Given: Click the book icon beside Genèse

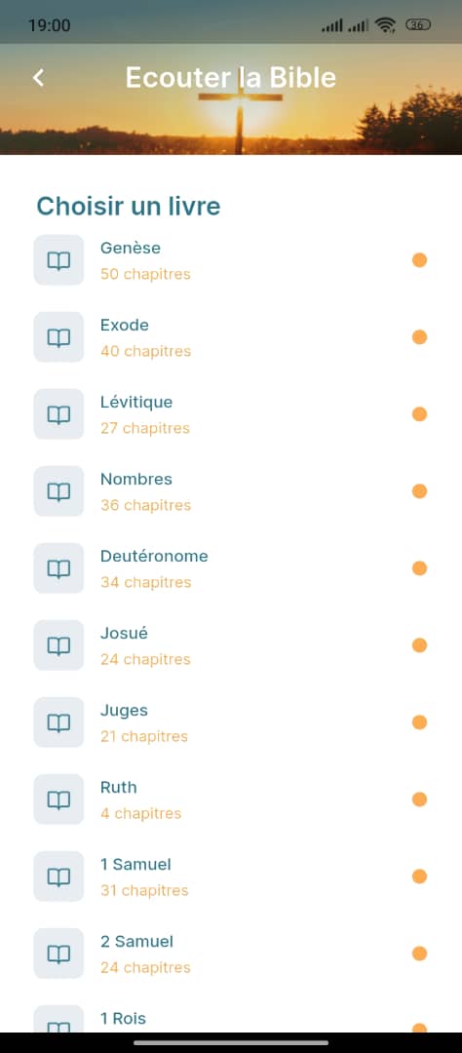Looking at the screenshot, I should 58,260.
